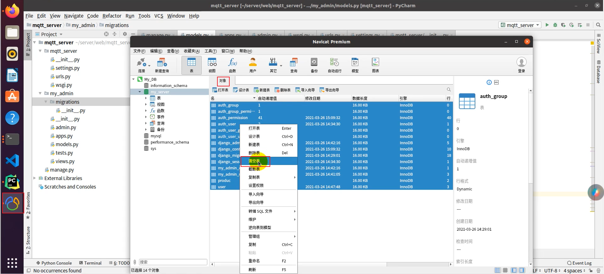Toggle the detail grid view mode icon
604x274 pixels.
(x=505, y=270)
